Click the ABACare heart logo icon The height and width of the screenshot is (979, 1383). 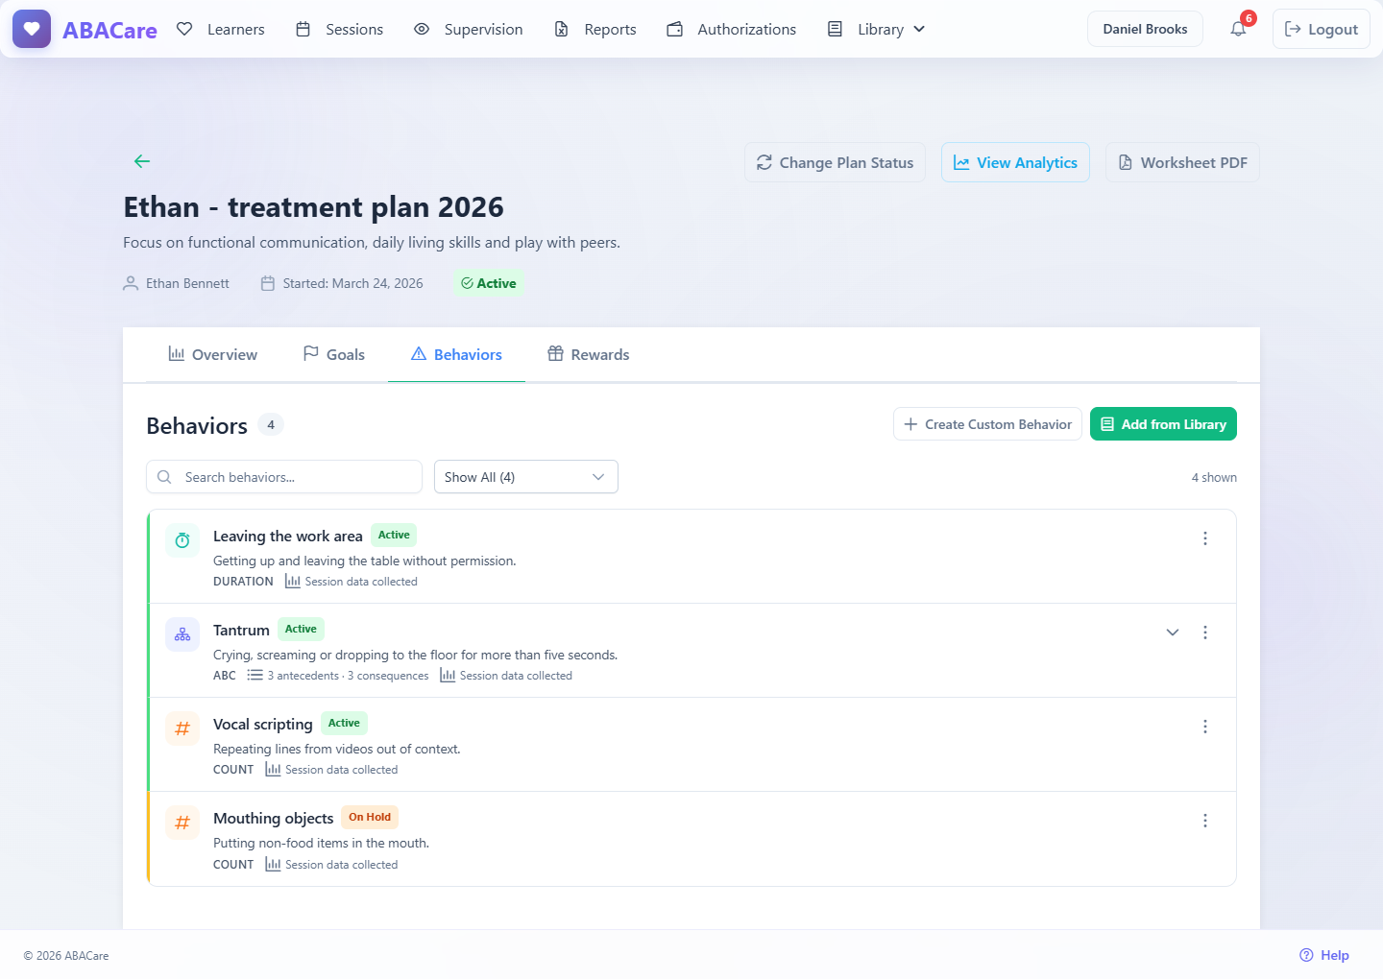32,29
